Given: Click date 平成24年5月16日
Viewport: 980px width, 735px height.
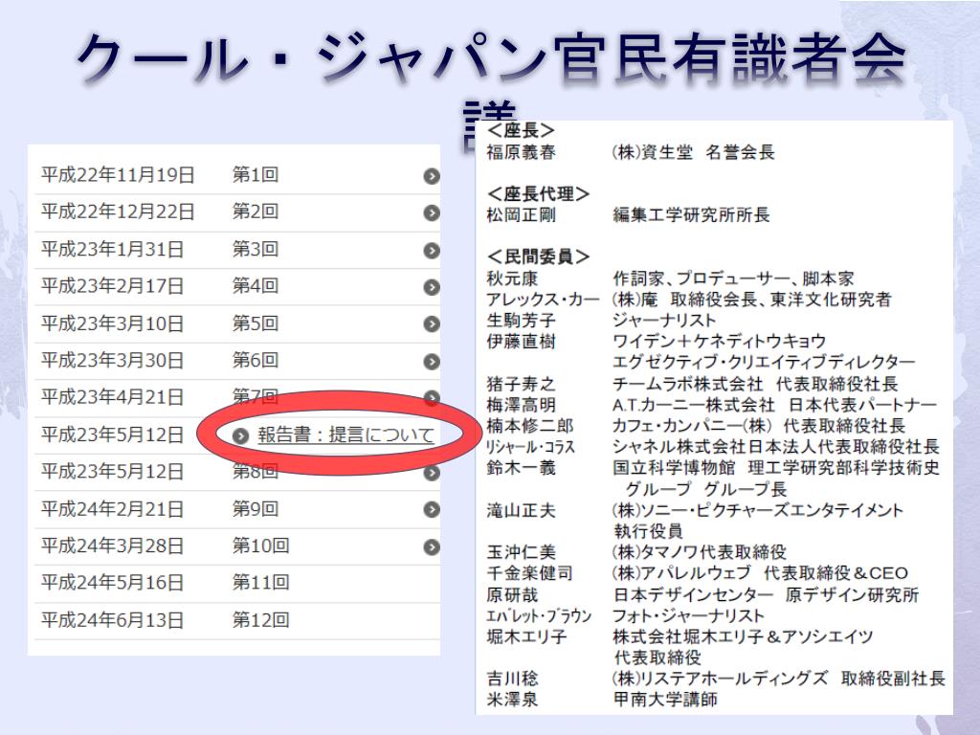Looking at the screenshot, I should point(112,583).
